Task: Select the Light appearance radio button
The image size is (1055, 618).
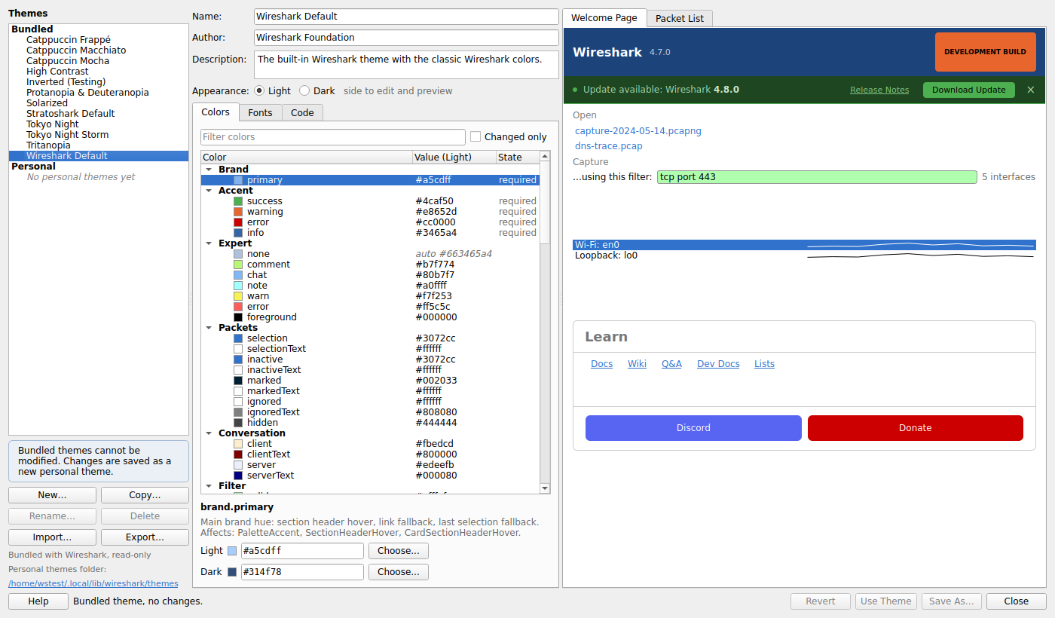Action: [x=259, y=90]
